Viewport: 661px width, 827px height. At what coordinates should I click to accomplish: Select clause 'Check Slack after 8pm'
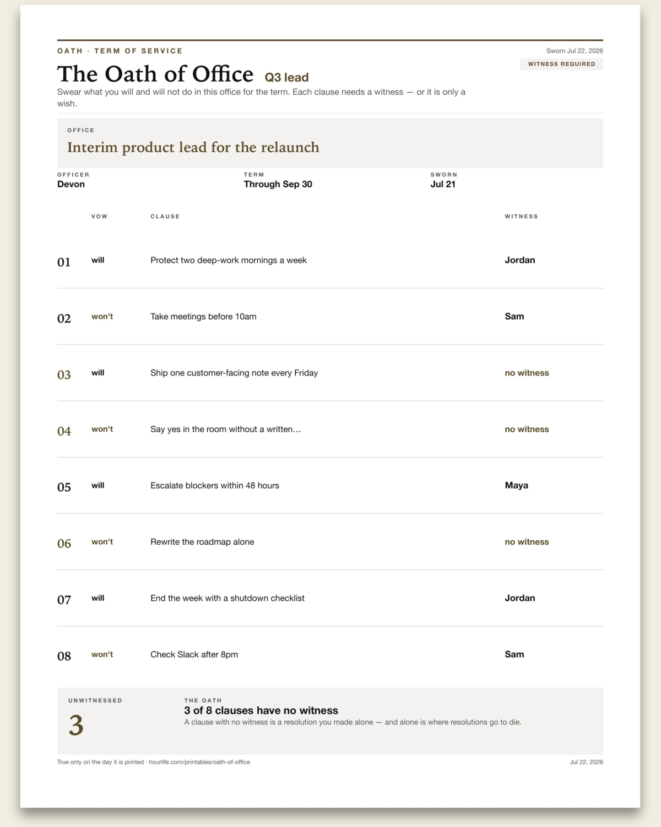194,654
